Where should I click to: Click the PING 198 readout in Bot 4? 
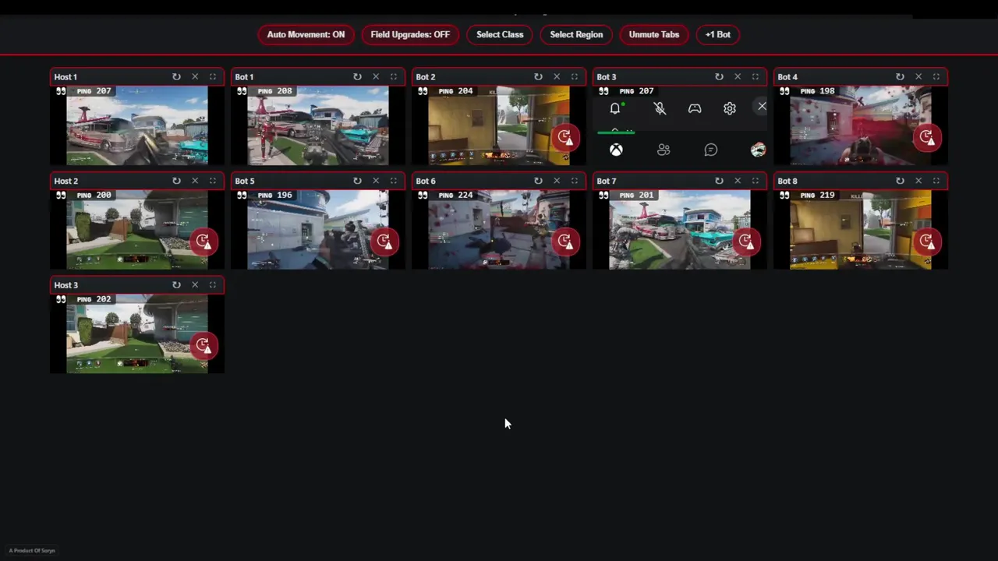pos(817,91)
